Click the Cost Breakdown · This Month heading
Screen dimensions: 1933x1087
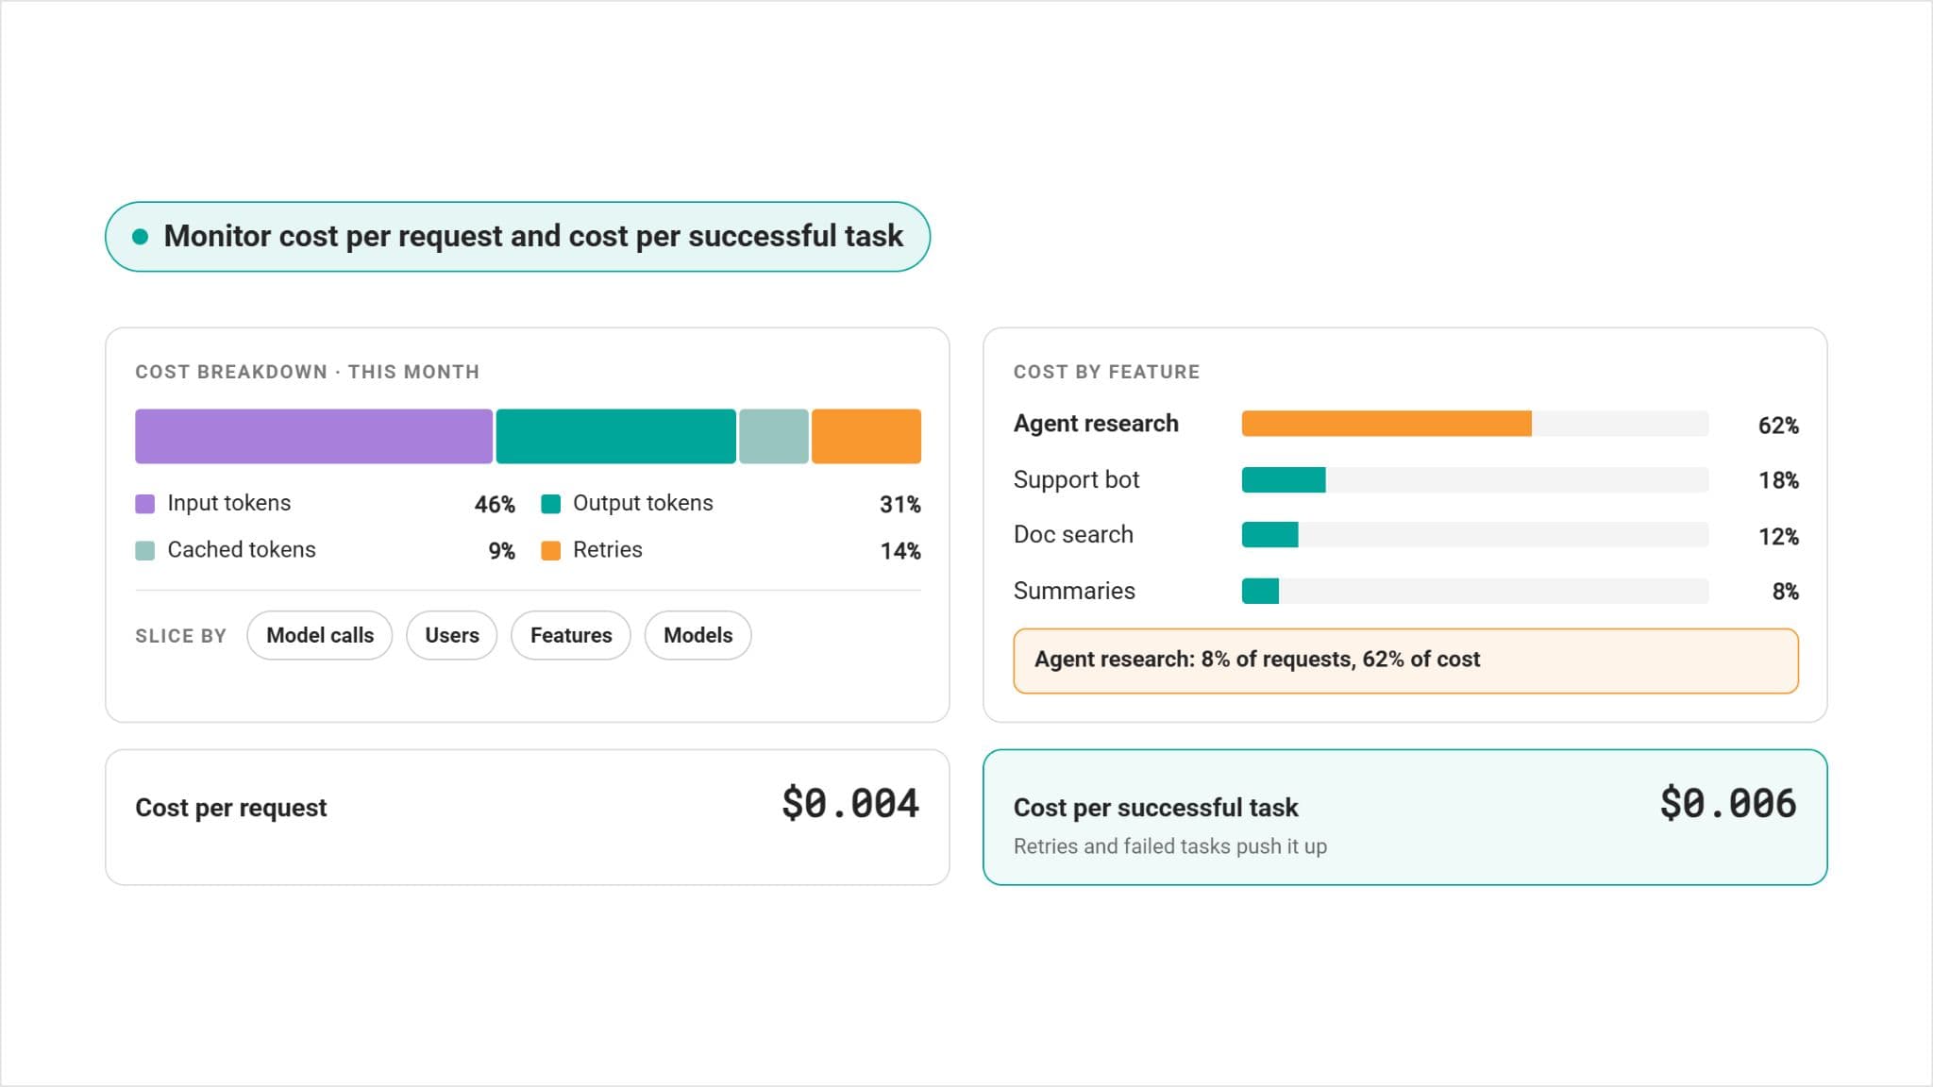point(307,372)
